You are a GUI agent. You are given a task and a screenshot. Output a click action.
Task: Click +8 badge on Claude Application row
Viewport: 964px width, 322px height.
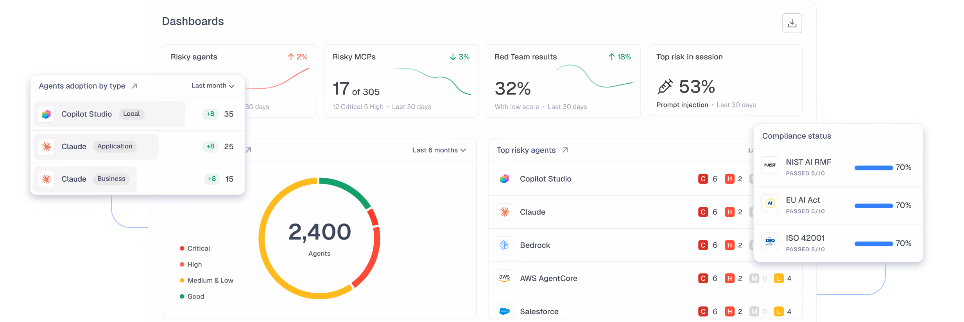(210, 146)
